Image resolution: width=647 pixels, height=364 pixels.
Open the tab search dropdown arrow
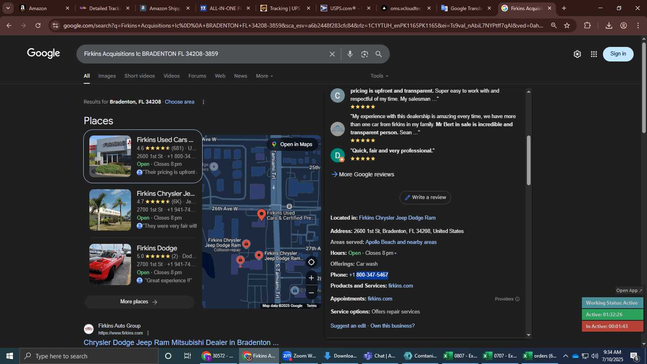(8, 8)
